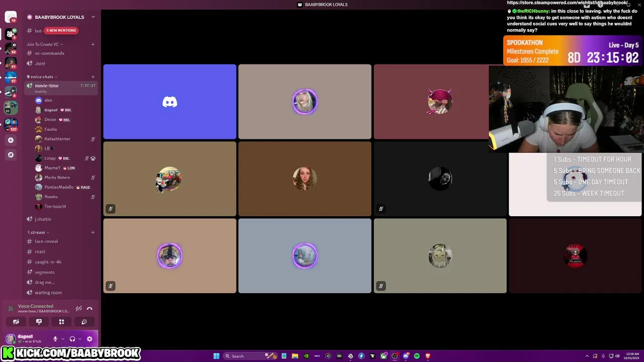Jump to 5 New Mentions pill
This screenshot has height=362, width=644.
[61, 31]
